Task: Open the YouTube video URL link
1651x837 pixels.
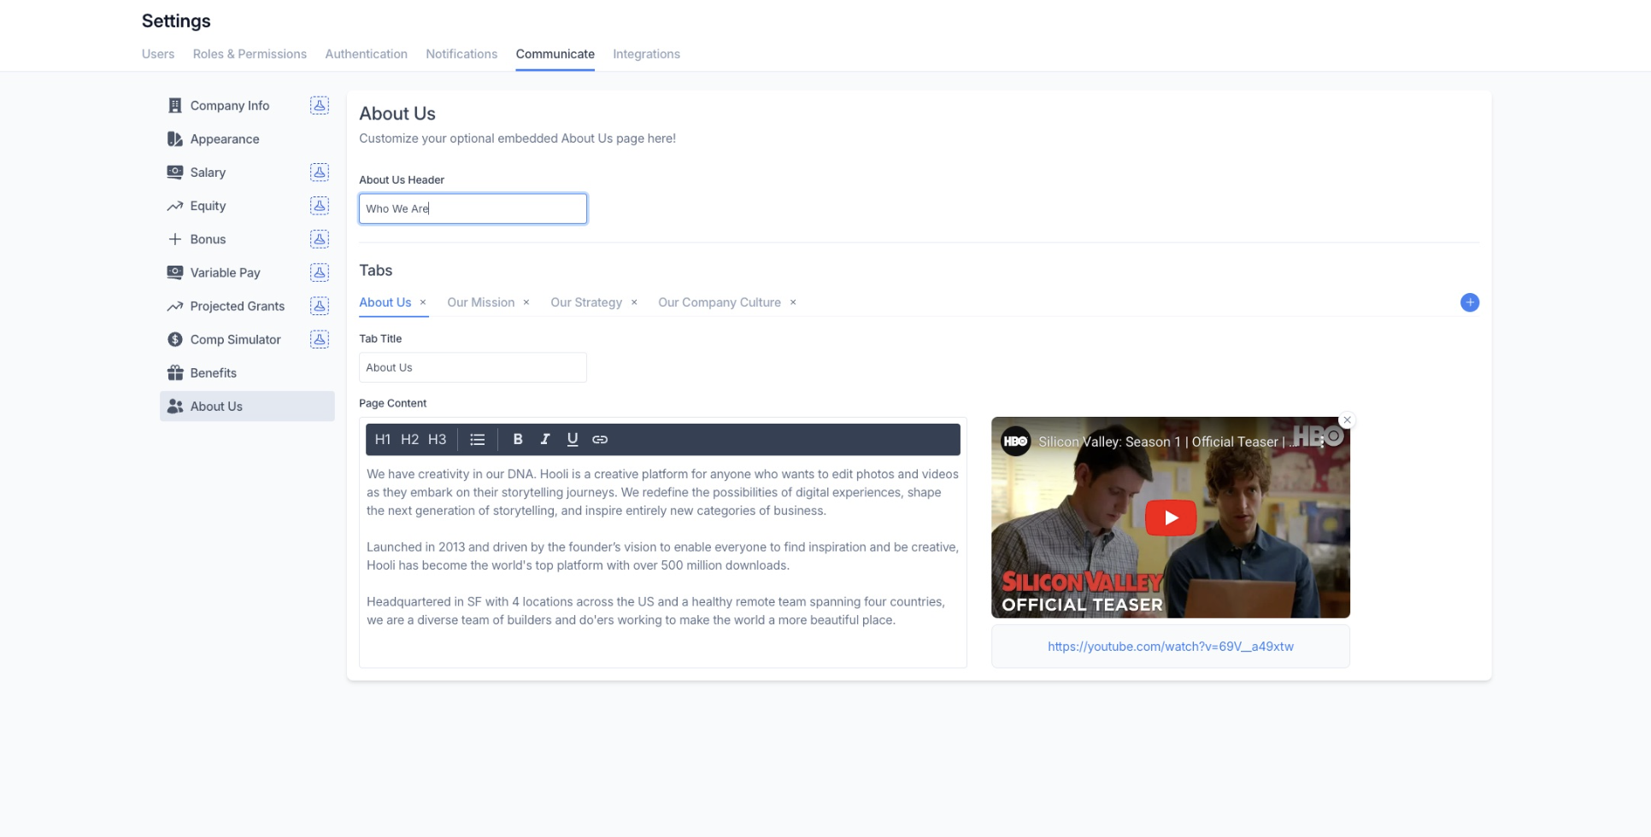Action: pos(1170,647)
